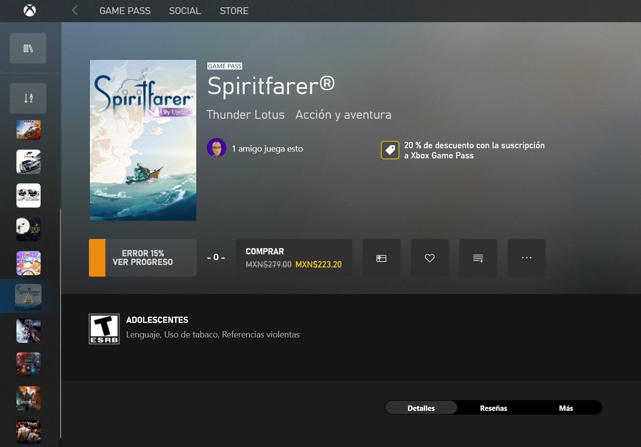This screenshot has height=447, width=641.
Task: Navigate back using the left chevron arrow
Action: 74,10
